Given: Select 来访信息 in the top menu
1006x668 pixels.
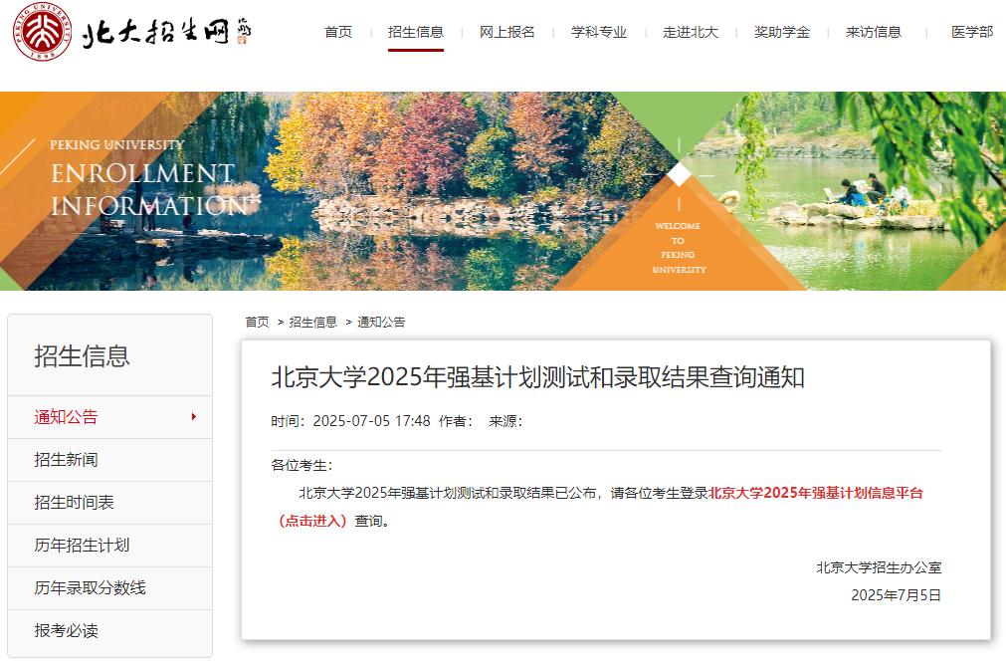Looking at the screenshot, I should pyautogui.click(x=874, y=32).
